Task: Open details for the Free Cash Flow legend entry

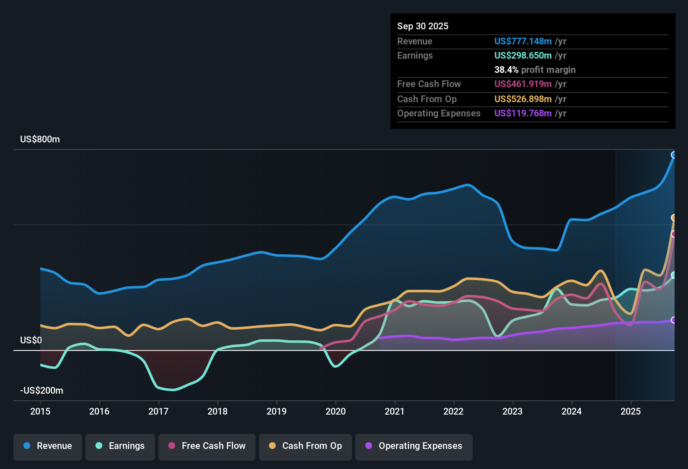Action: click(x=207, y=446)
